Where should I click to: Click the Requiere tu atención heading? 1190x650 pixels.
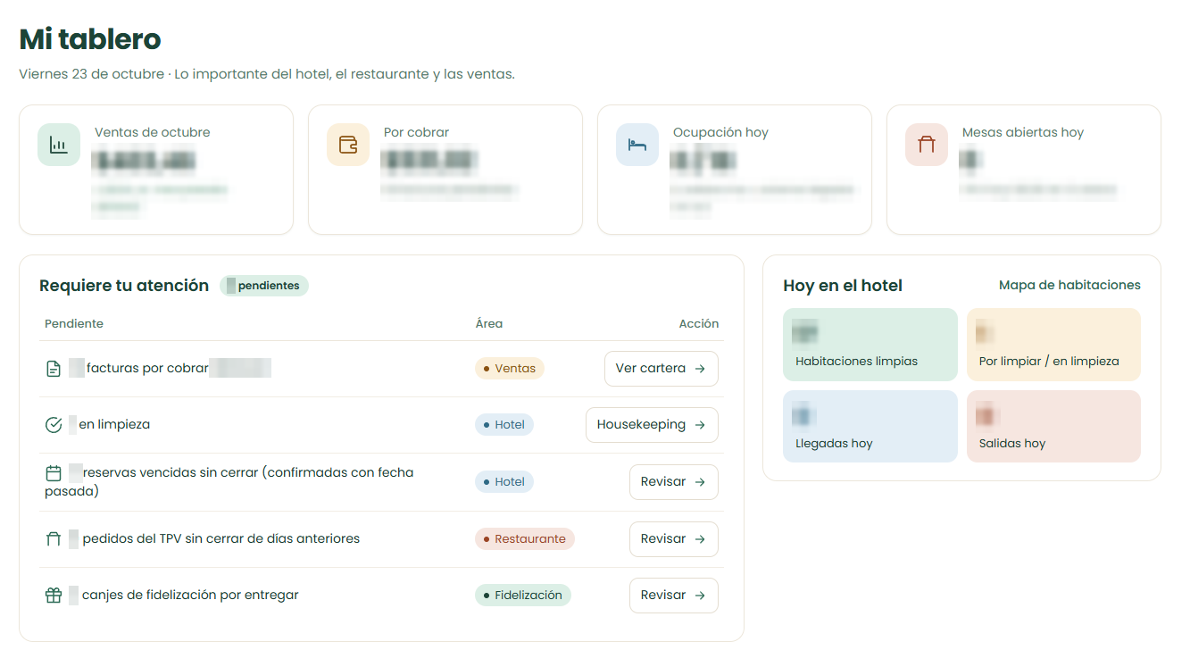124,286
